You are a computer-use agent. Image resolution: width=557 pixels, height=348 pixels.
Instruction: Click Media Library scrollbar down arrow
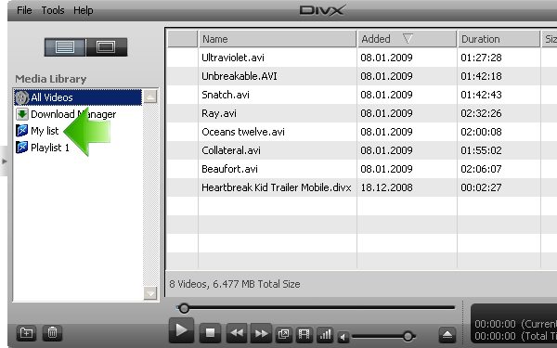[150, 293]
